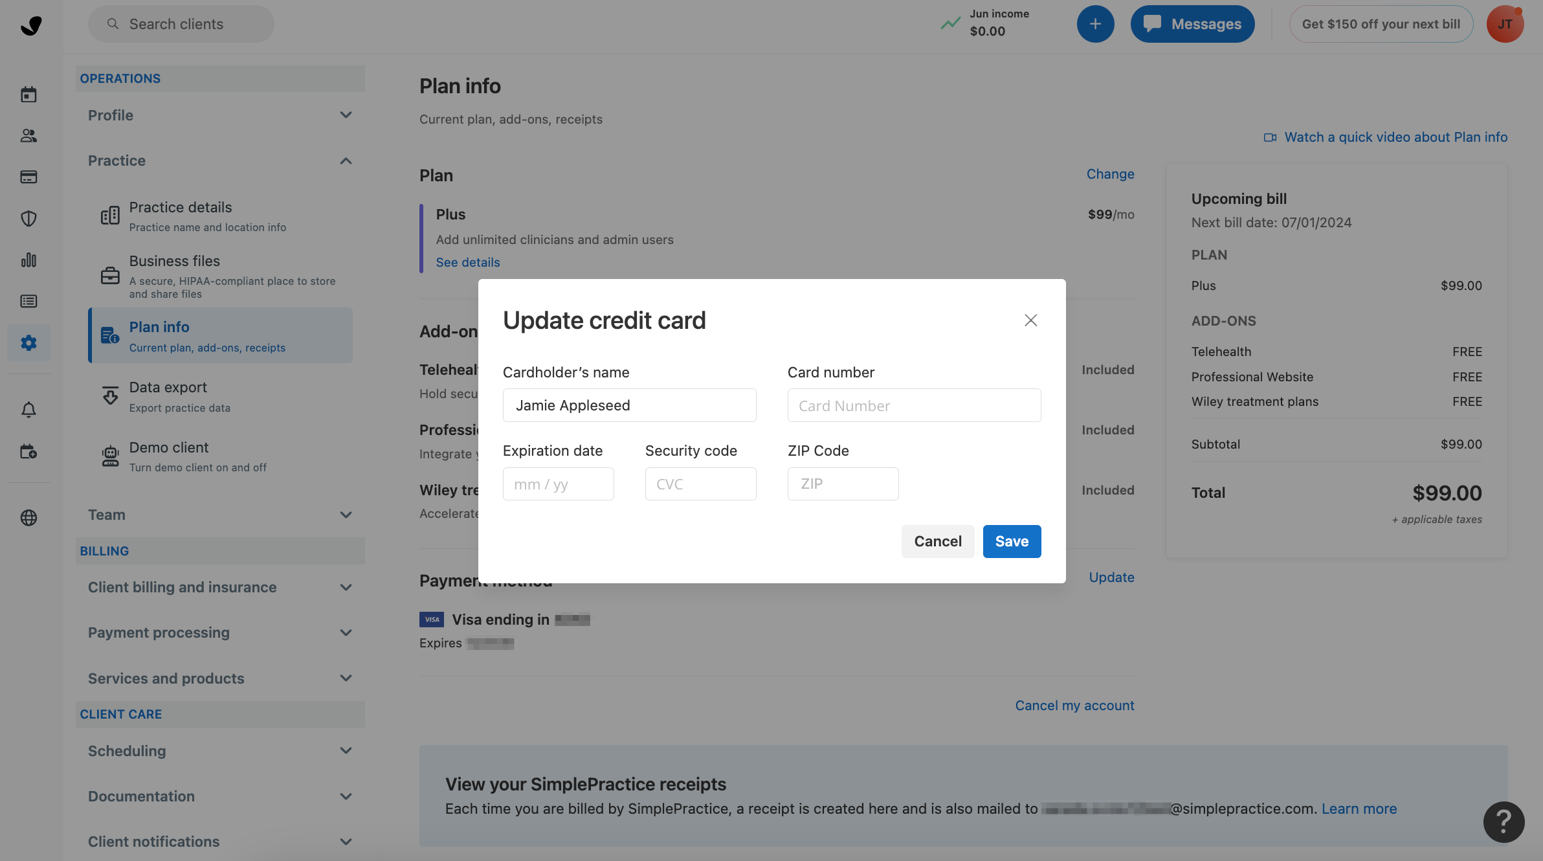Open the JT user avatar menu
Screen dimensions: 1543x861
point(1505,24)
